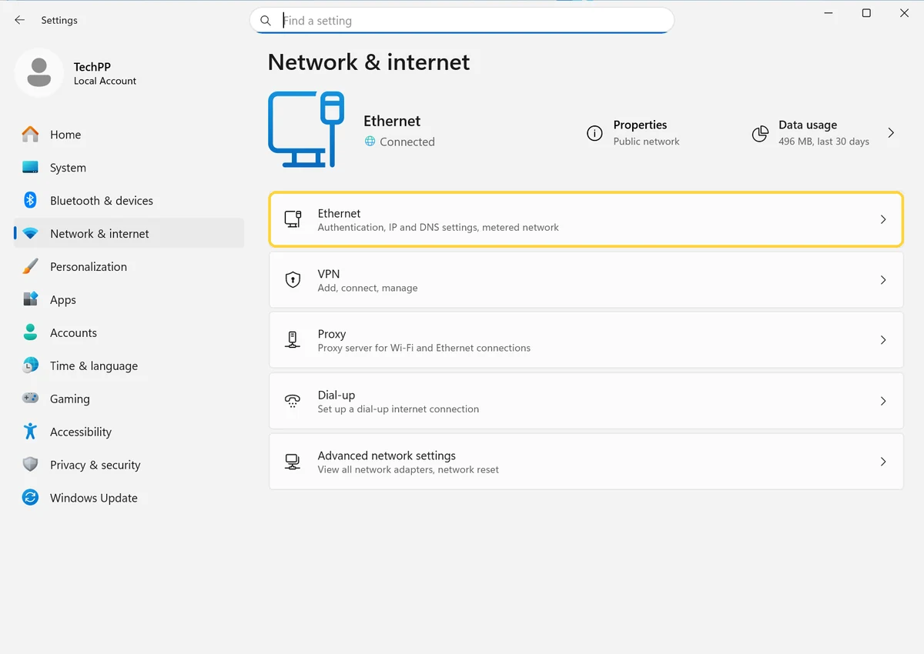
Task: Click the Privacy & security shield icon
Action: coord(30,465)
